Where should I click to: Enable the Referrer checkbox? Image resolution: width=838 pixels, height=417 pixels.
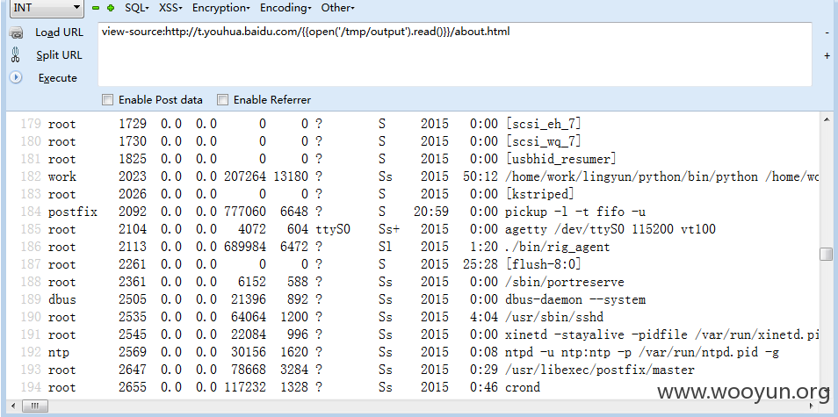tap(223, 100)
